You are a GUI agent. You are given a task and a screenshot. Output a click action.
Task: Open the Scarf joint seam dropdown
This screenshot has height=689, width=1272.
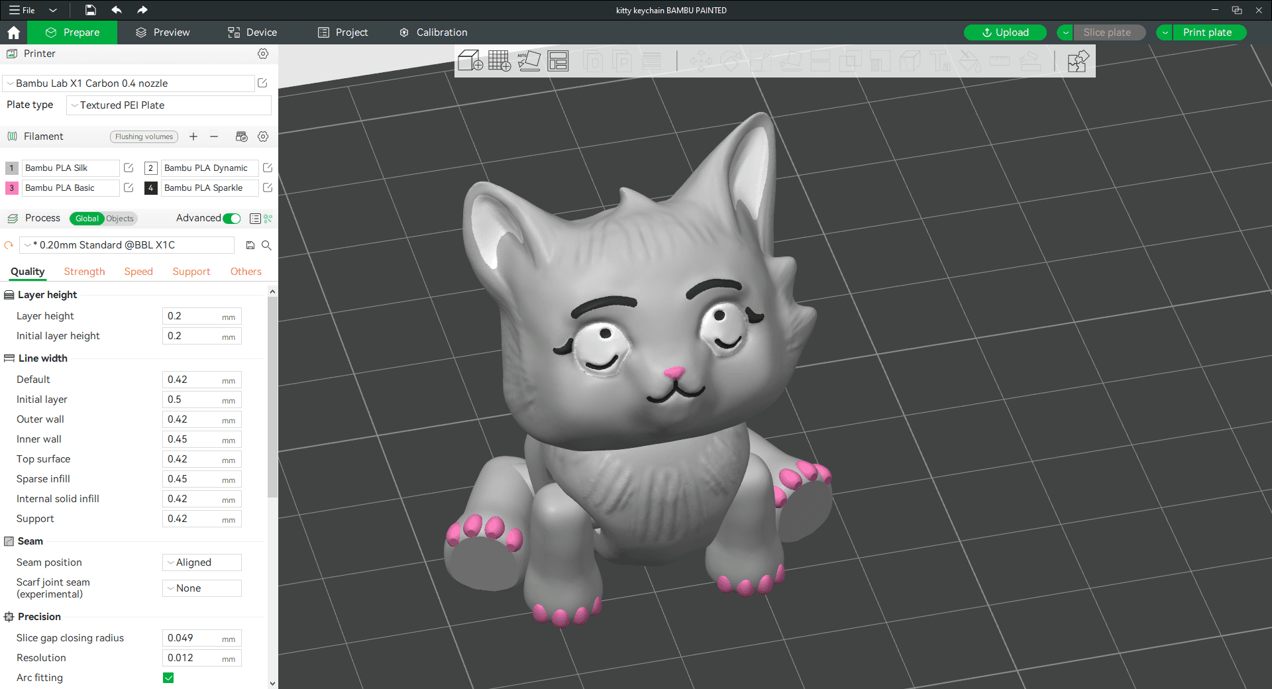click(202, 588)
